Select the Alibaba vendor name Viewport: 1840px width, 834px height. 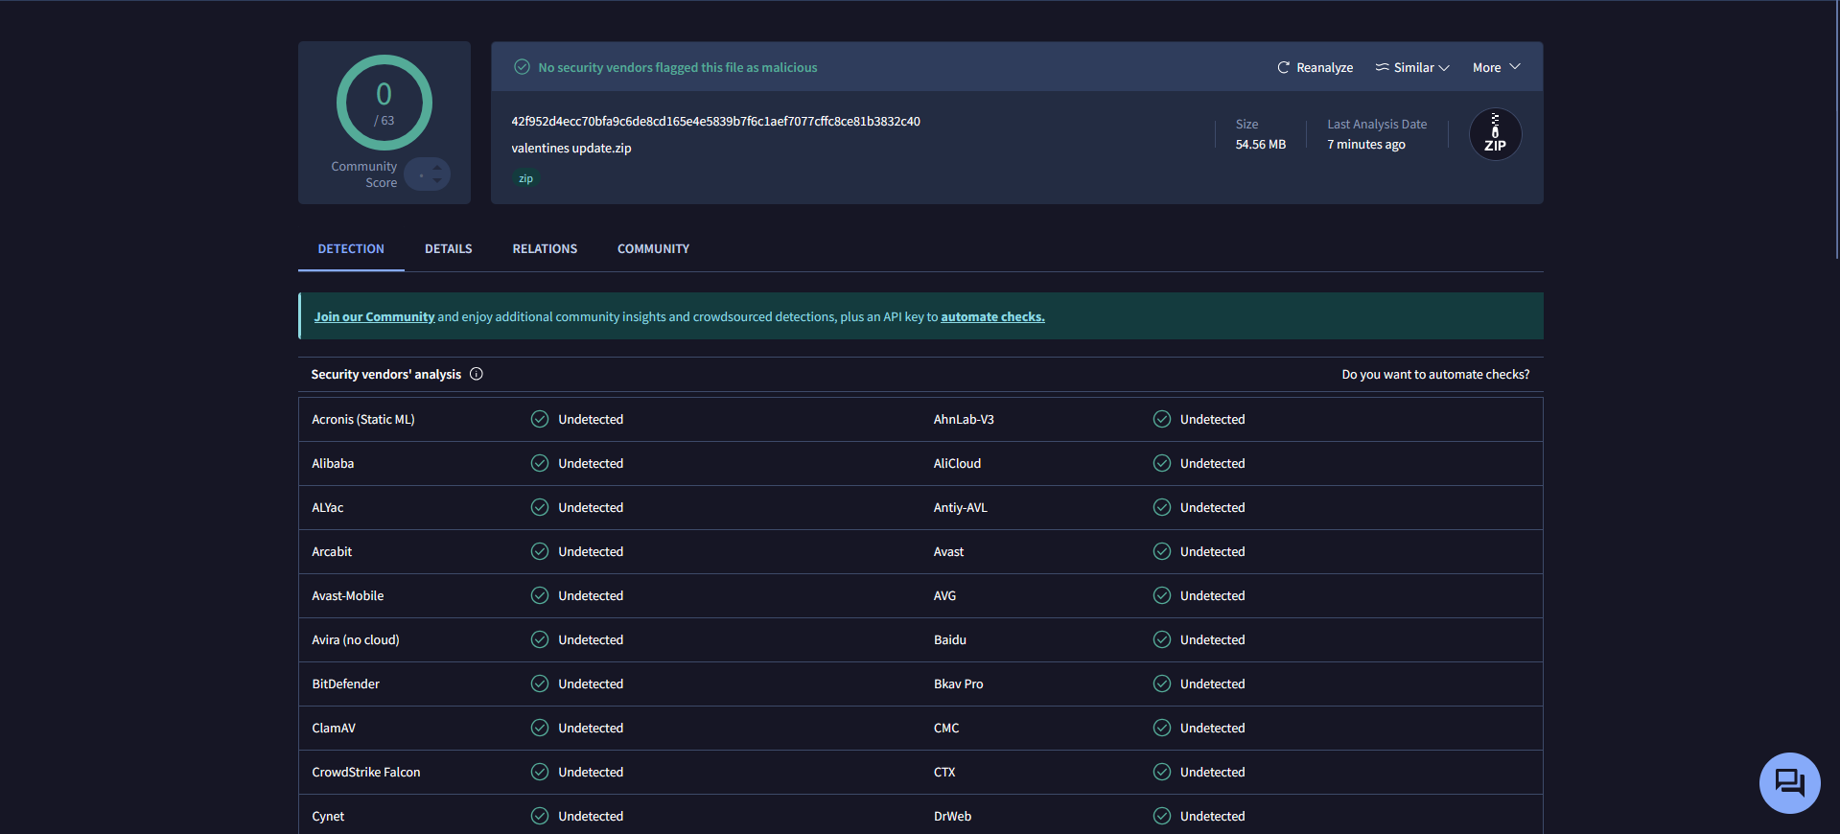click(333, 464)
